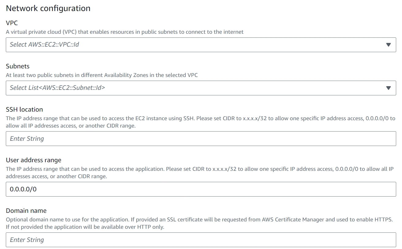Image resolution: width=402 pixels, height=249 pixels.
Task: Focus the Domain name input field
Action: click(x=201, y=240)
